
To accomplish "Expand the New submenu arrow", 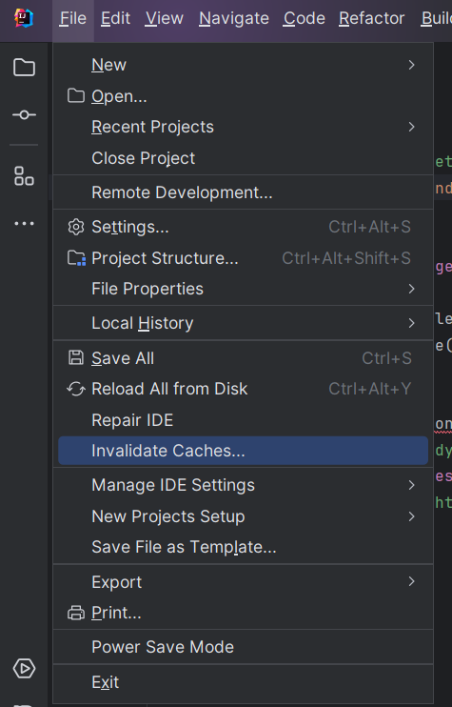I will coord(411,65).
